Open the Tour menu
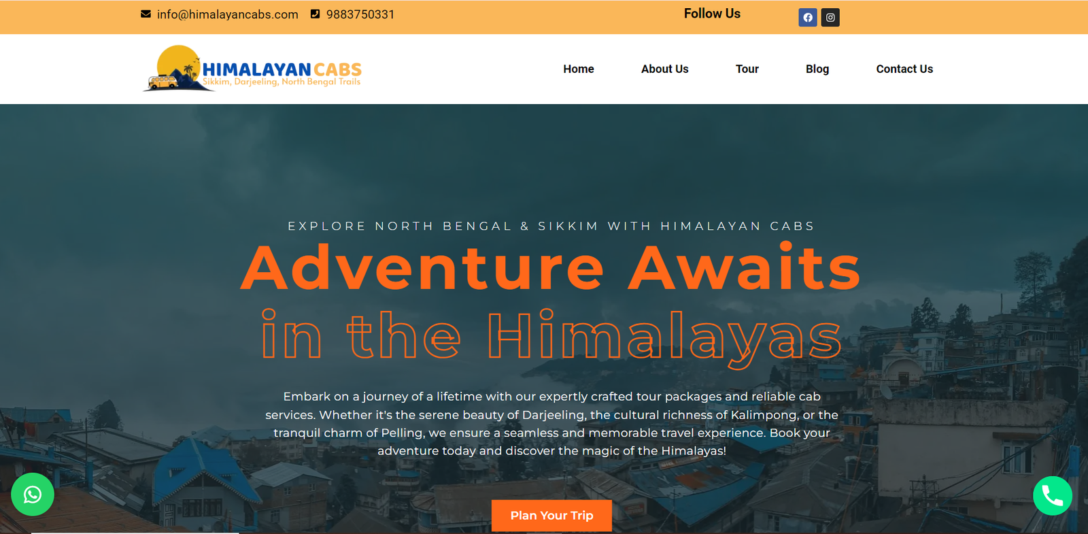The image size is (1088, 534). click(x=747, y=69)
